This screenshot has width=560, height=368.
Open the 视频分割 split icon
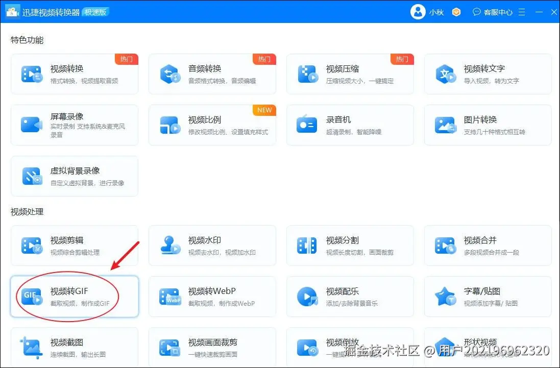307,246
